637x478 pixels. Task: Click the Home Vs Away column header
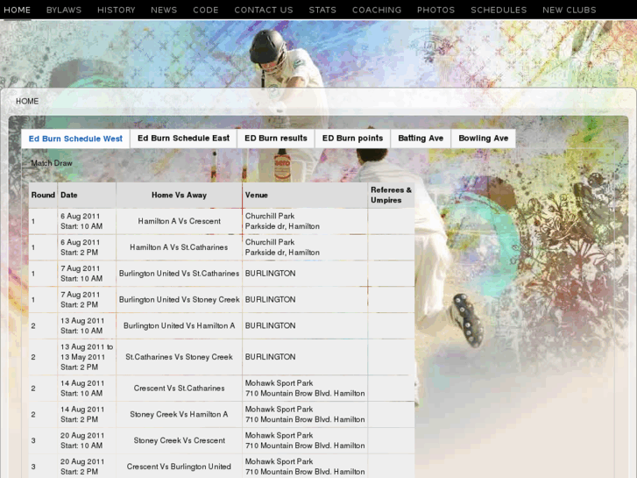tap(179, 195)
